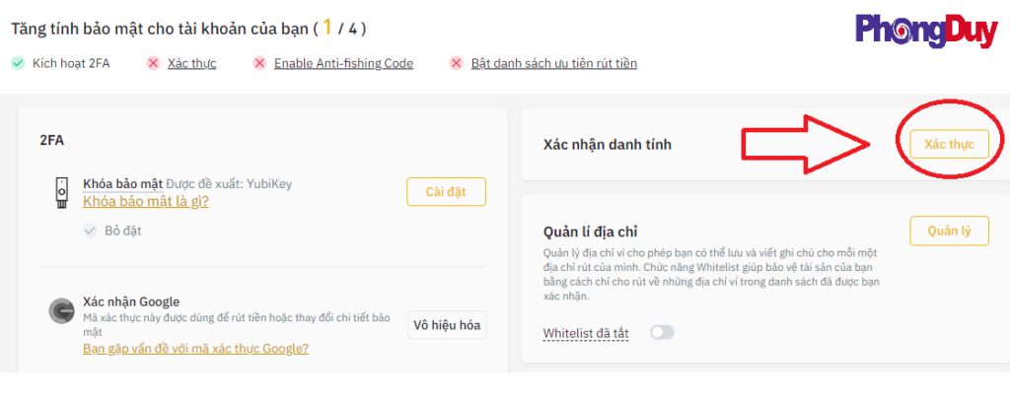Open Bạn gặp vấn đề với mã xác thực Google link
Viewport: 1010px width, 396px height.
[195, 348]
